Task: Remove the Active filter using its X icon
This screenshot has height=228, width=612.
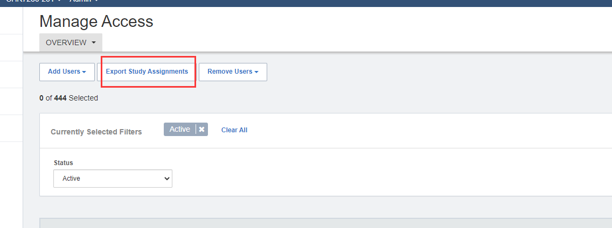Action: pyautogui.click(x=201, y=130)
